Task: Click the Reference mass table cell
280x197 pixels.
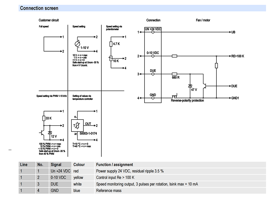Action: 109,191
